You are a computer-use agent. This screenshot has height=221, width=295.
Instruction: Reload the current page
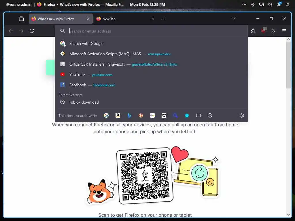coord(32,31)
